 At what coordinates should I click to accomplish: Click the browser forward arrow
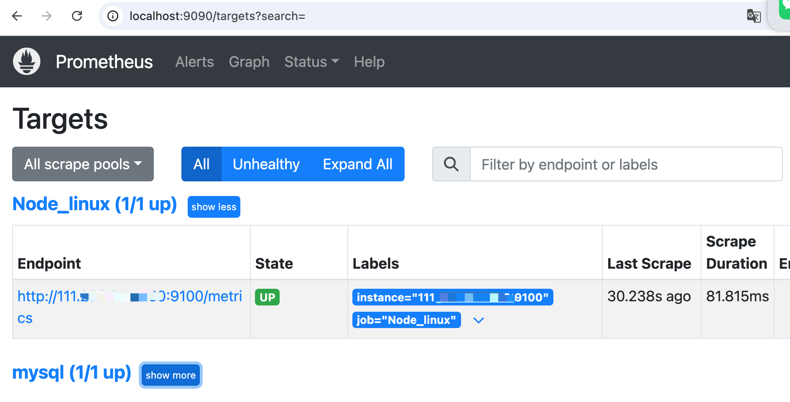(x=47, y=16)
